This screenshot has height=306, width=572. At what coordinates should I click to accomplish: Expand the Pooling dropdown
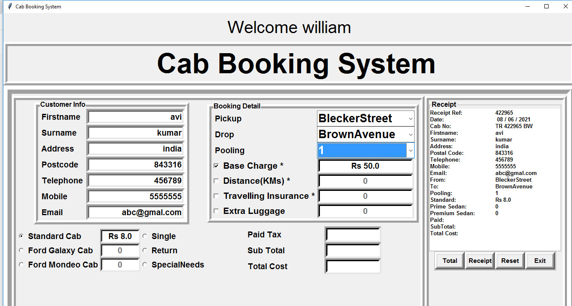coord(410,150)
